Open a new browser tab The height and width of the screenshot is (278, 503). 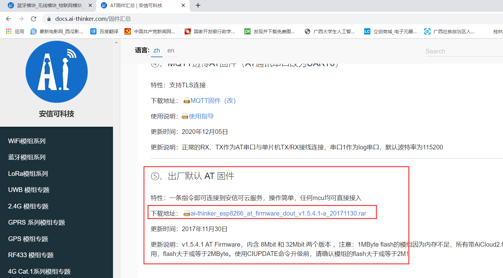pyautogui.click(x=198, y=5)
